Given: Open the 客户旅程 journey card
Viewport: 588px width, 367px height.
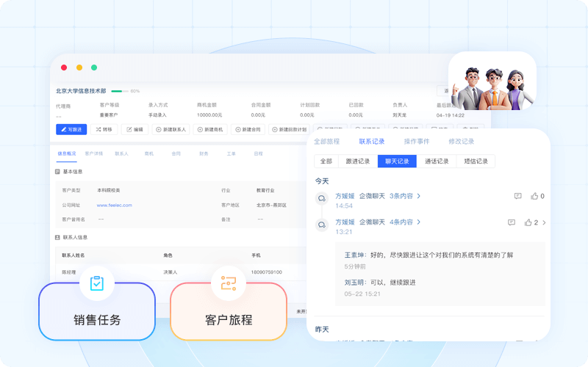Looking at the screenshot, I should pyautogui.click(x=228, y=311).
